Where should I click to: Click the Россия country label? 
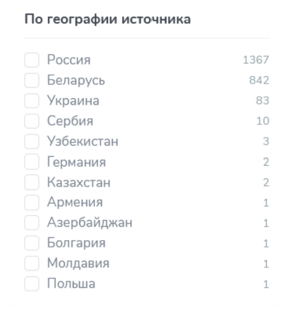tap(68, 60)
